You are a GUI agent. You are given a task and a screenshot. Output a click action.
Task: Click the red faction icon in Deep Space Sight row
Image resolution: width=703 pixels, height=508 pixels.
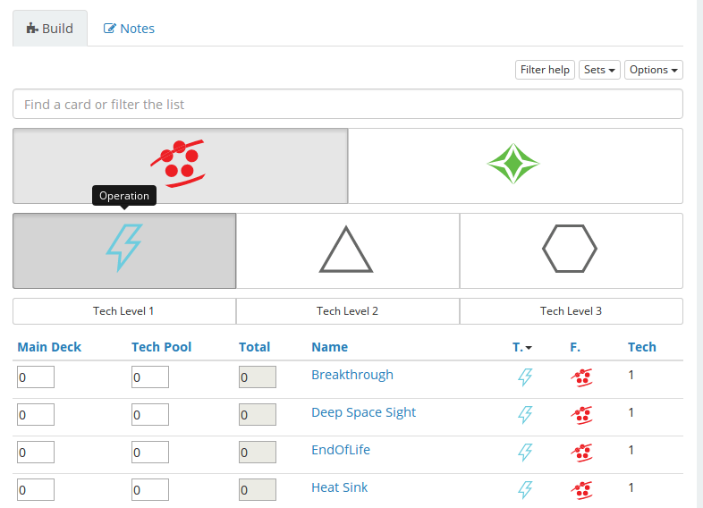click(x=582, y=415)
